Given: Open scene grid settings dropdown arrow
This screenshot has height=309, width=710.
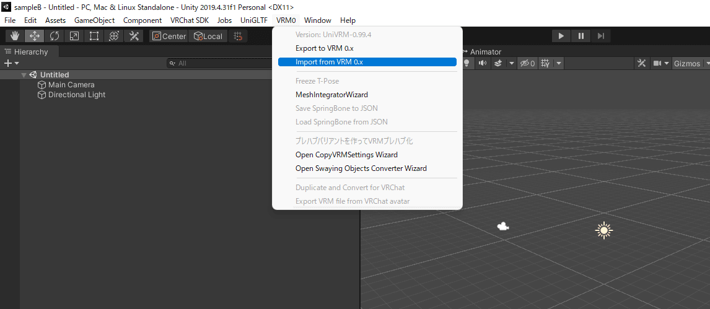Looking at the screenshot, I should point(559,63).
